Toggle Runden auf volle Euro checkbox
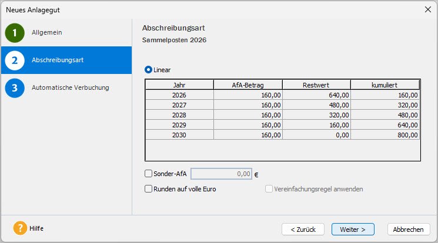The width and height of the screenshot is (438, 243). pos(149,189)
